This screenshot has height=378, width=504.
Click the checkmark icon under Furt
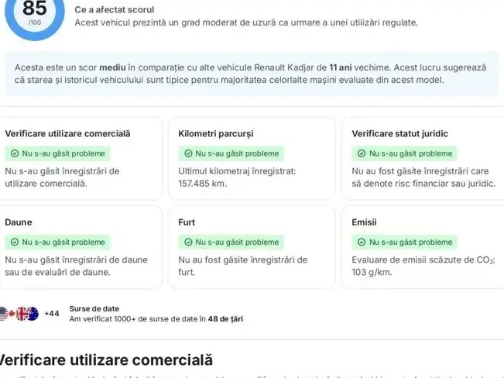pyautogui.click(x=188, y=242)
